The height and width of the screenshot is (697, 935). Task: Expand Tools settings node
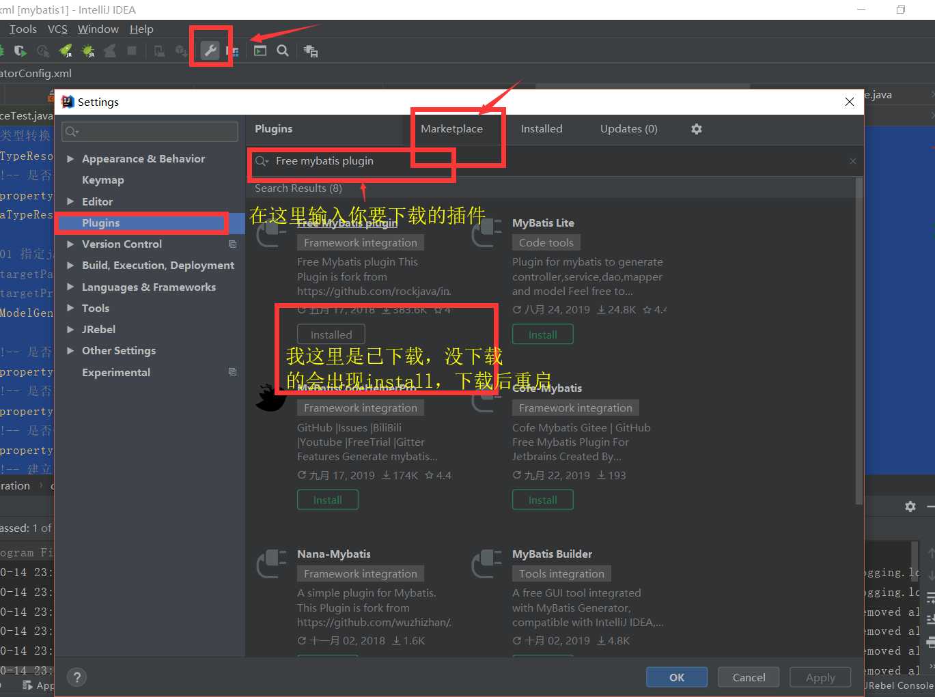[x=70, y=308]
